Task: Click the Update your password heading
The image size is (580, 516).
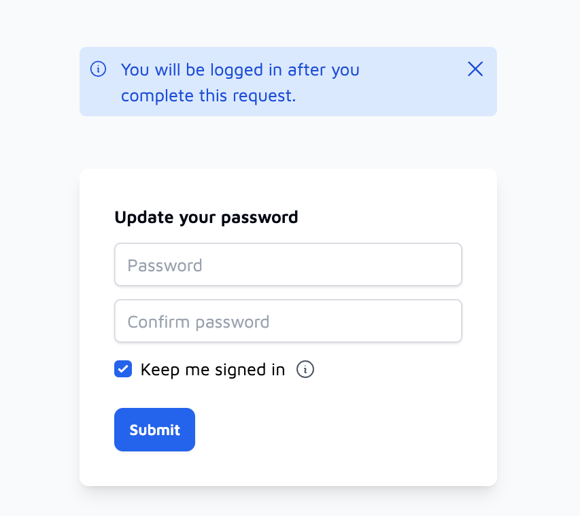Action: pyautogui.click(x=206, y=218)
